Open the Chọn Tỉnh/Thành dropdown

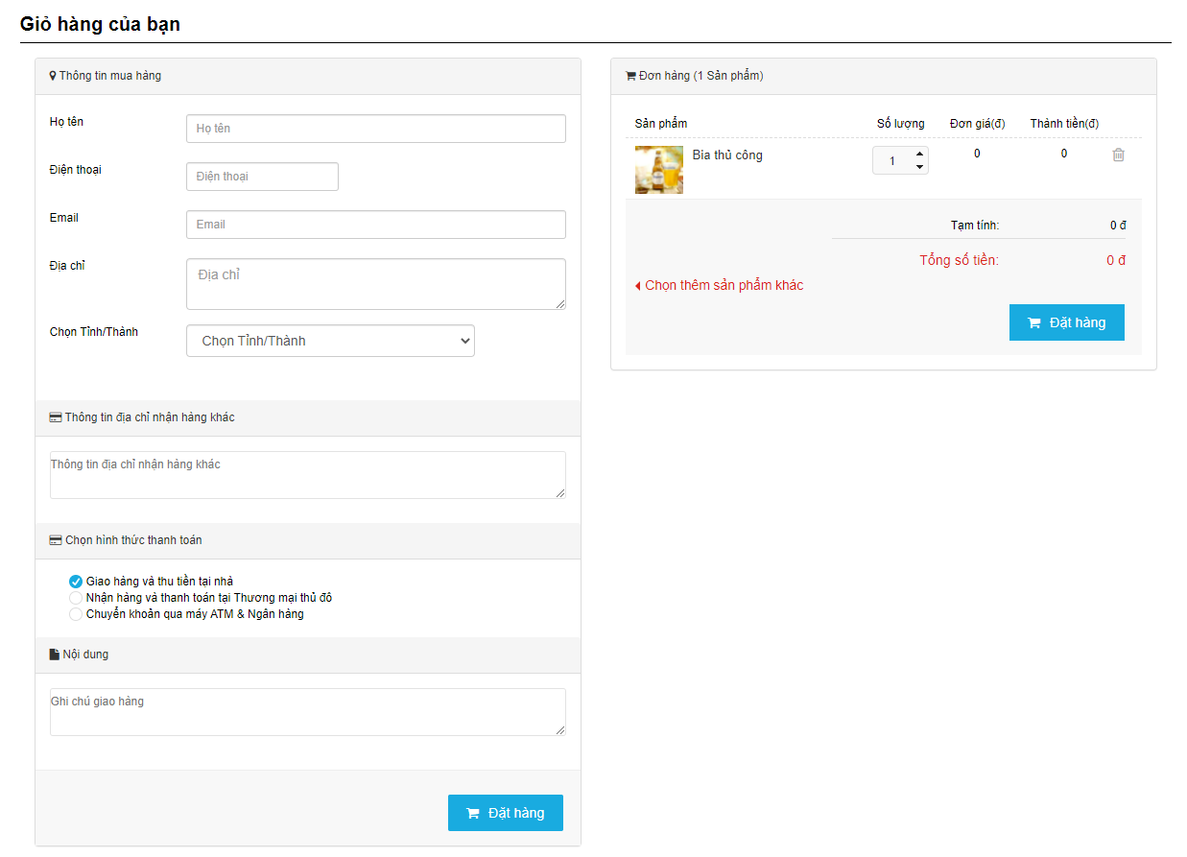(330, 341)
